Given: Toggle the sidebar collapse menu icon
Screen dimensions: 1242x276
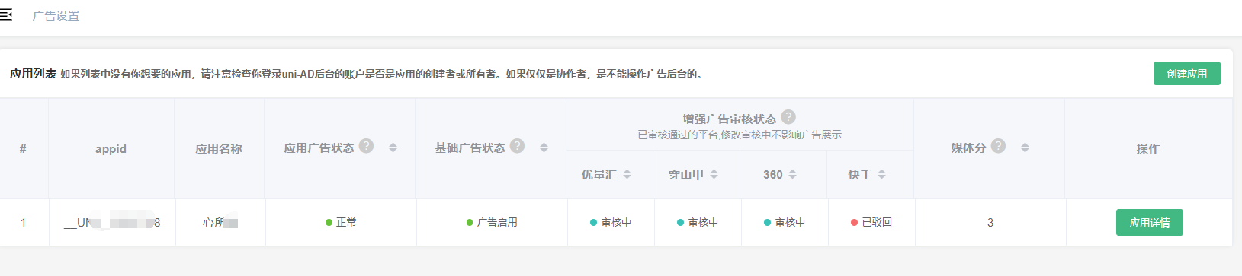Looking at the screenshot, I should coord(6,14).
